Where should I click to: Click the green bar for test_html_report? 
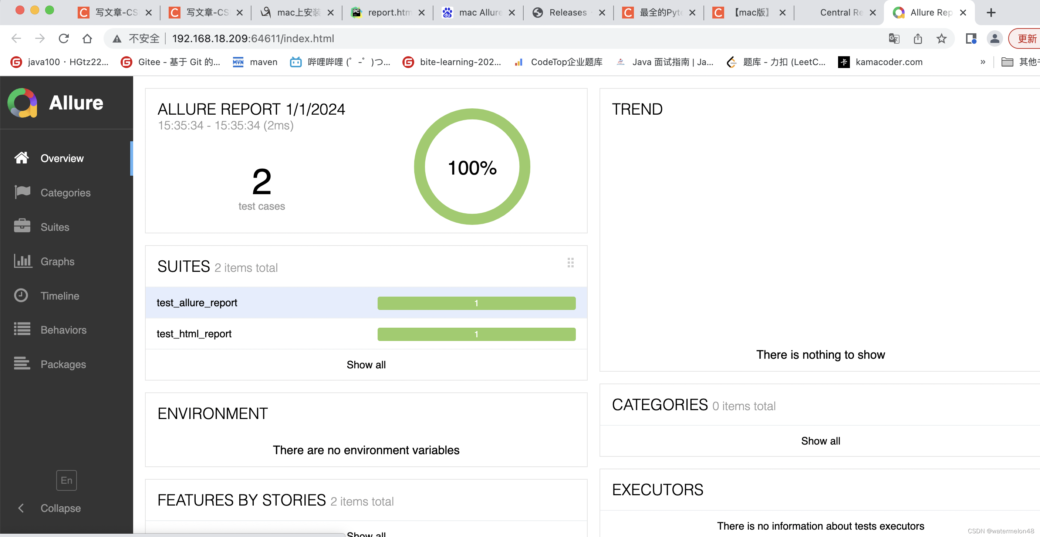coord(476,334)
